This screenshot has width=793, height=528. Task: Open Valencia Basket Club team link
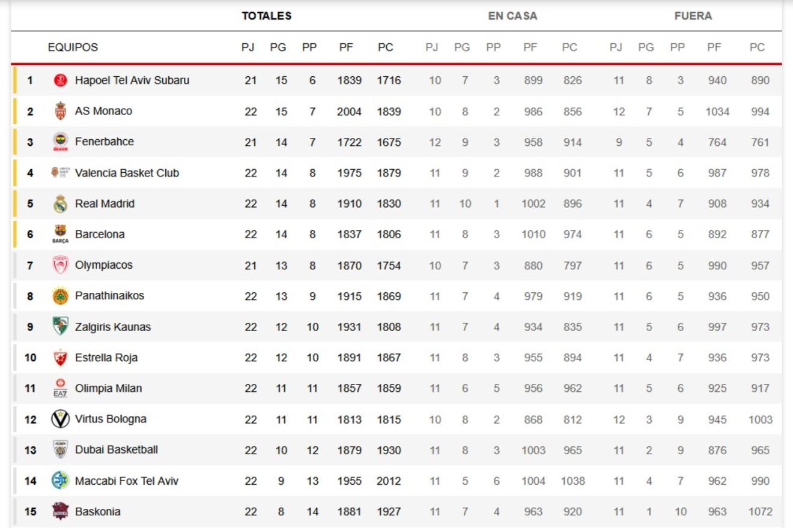click(x=127, y=173)
